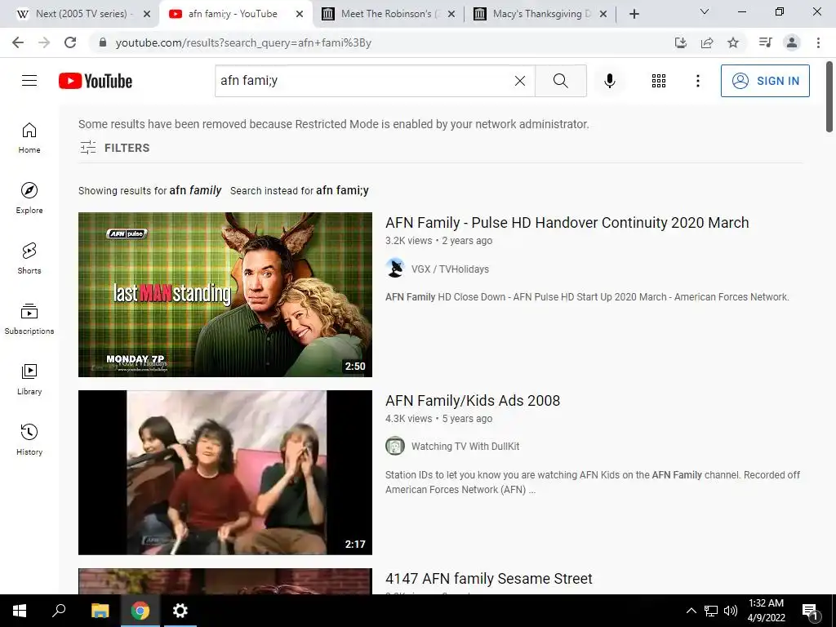The height and width of the screenshot is (627, 836).
Task: Open YouTube settings three-dot menu
Action: [x=697, y=81]
